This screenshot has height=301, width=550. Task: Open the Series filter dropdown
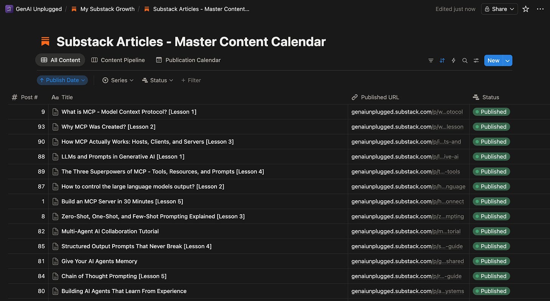pos(118,80)
